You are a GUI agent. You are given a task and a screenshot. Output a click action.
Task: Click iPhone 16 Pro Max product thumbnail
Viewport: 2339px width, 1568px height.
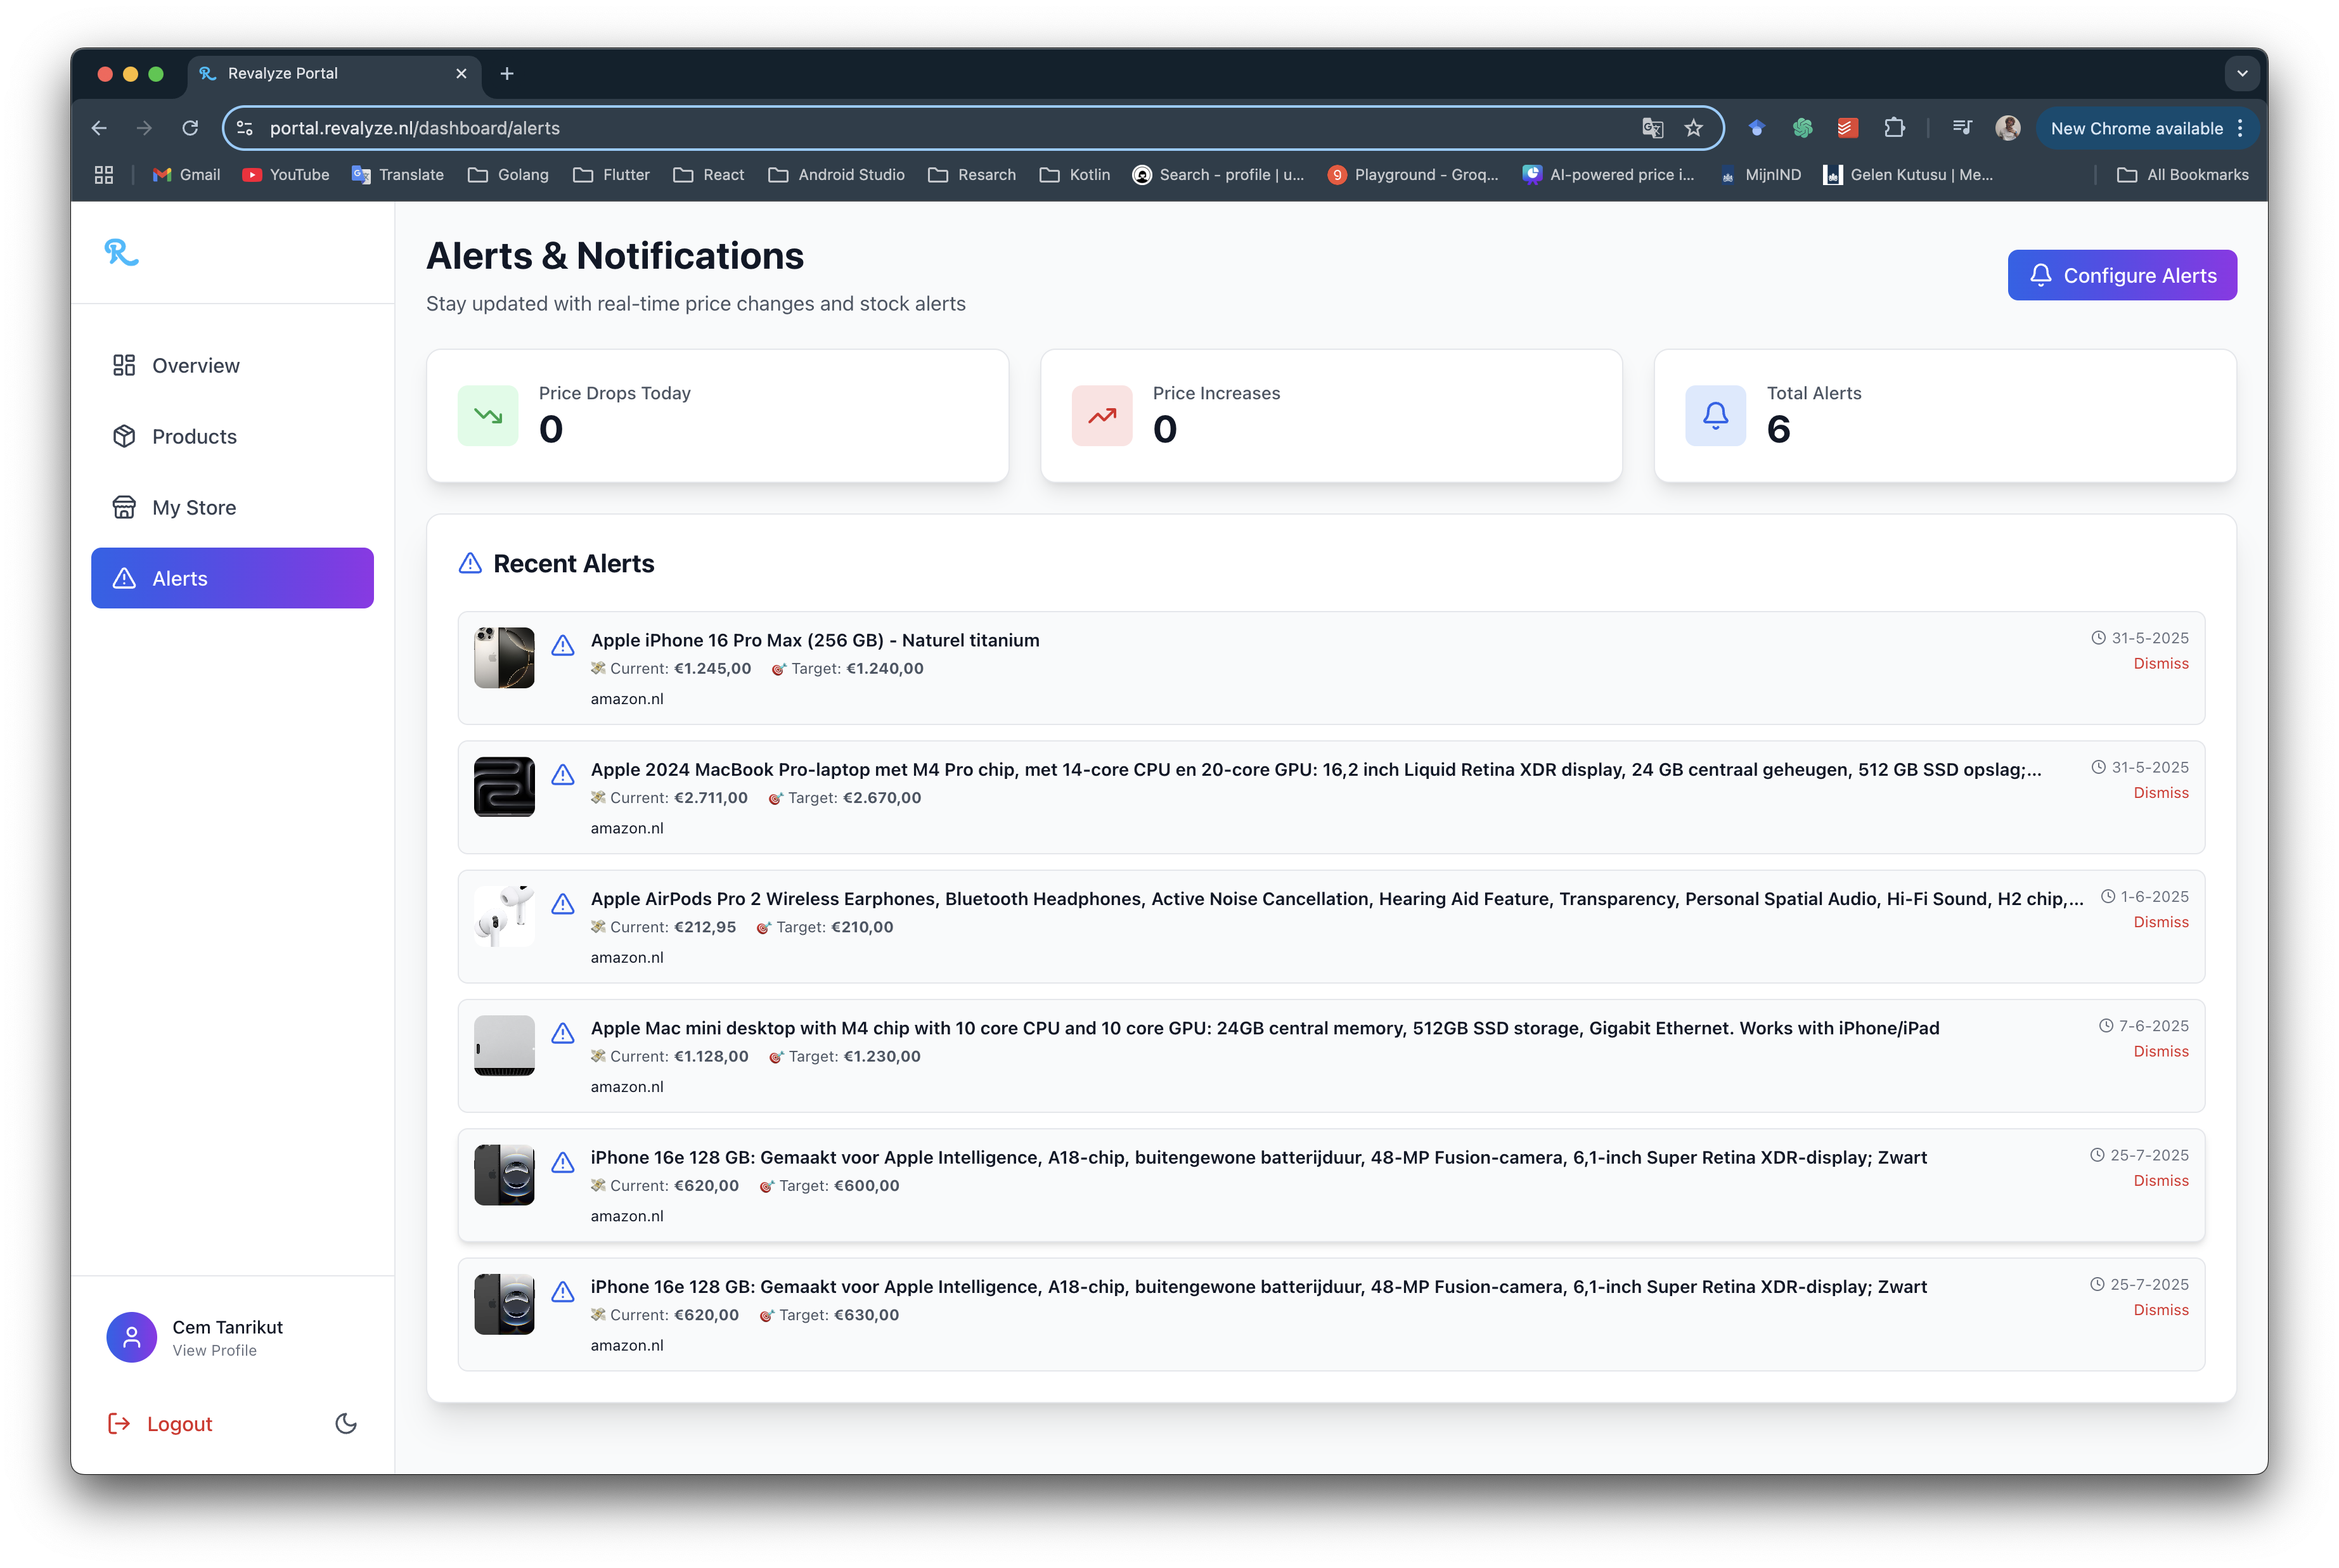pos(504,657)
